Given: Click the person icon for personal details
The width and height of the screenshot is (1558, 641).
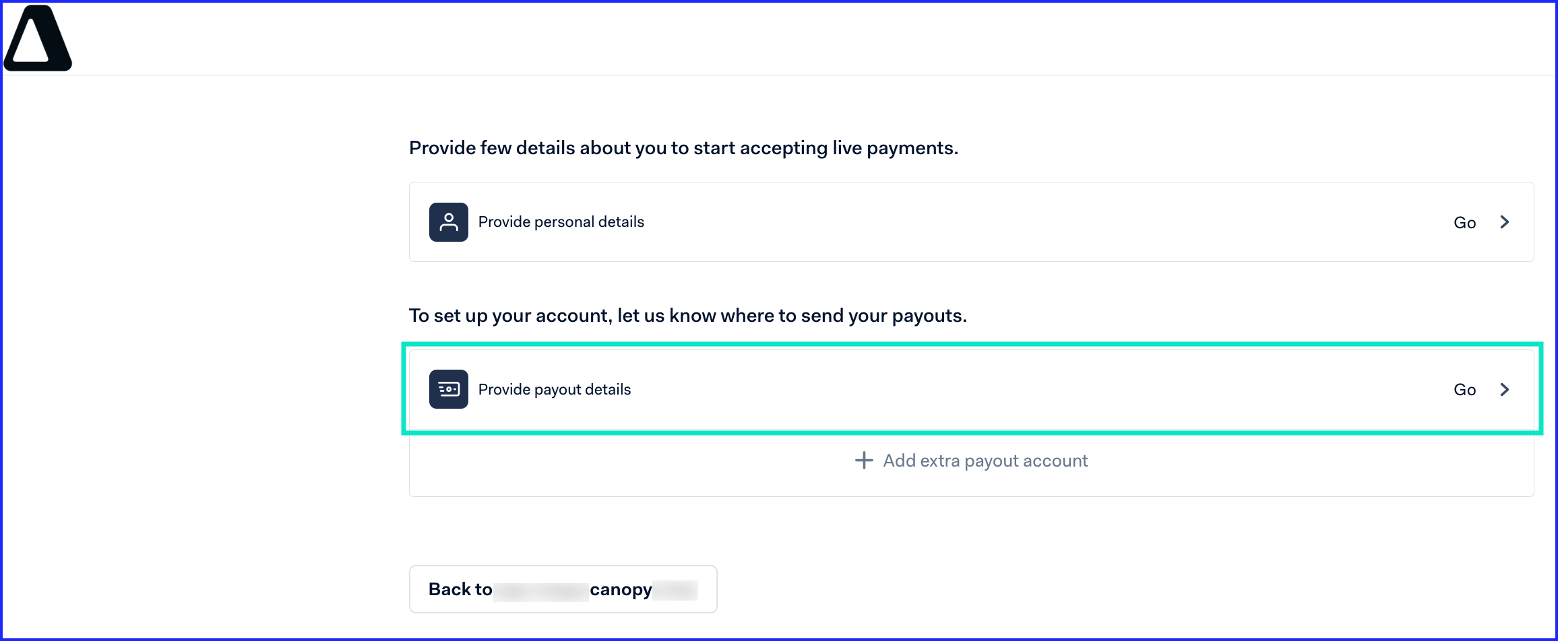Looking at the screenshot, I should point(449,222).
